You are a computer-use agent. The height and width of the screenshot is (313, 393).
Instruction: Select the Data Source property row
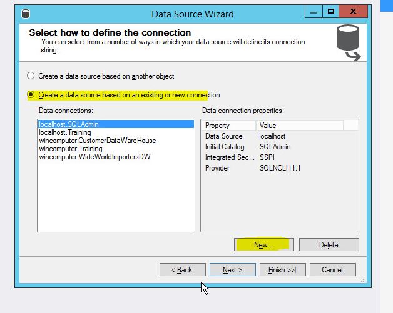(x=224, y=136)
